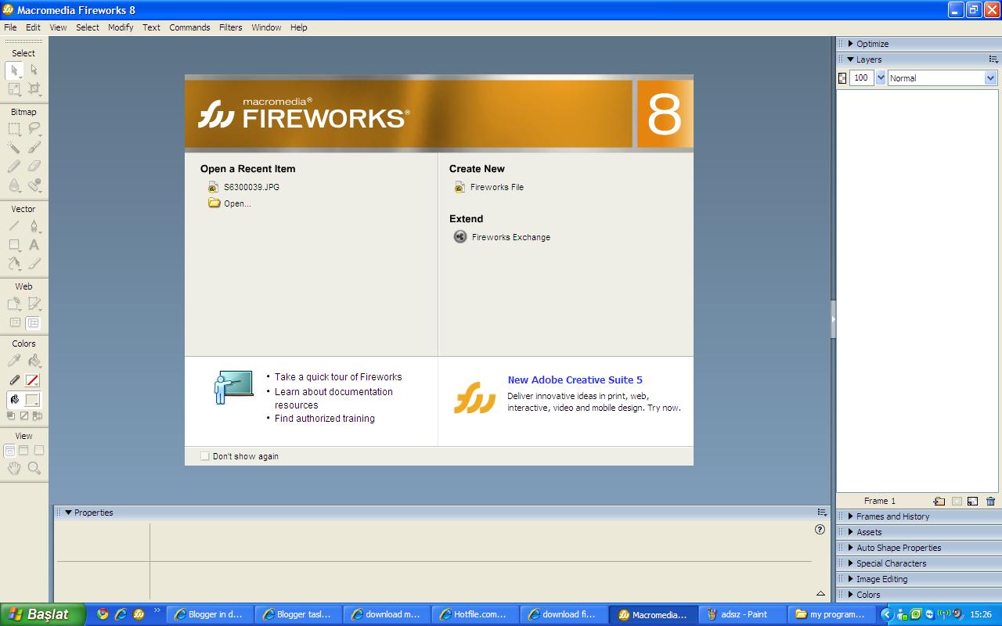This screenshot has width=1002, height=626.
Task: Toggle Hide Slices and Hotspots
Action: [x=14, y=322]
